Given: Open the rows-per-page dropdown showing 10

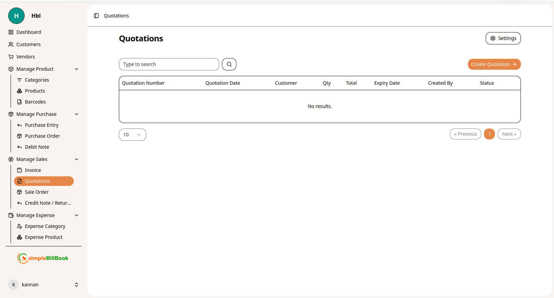Looking at the screenshot, I should (x=132, y=135).
